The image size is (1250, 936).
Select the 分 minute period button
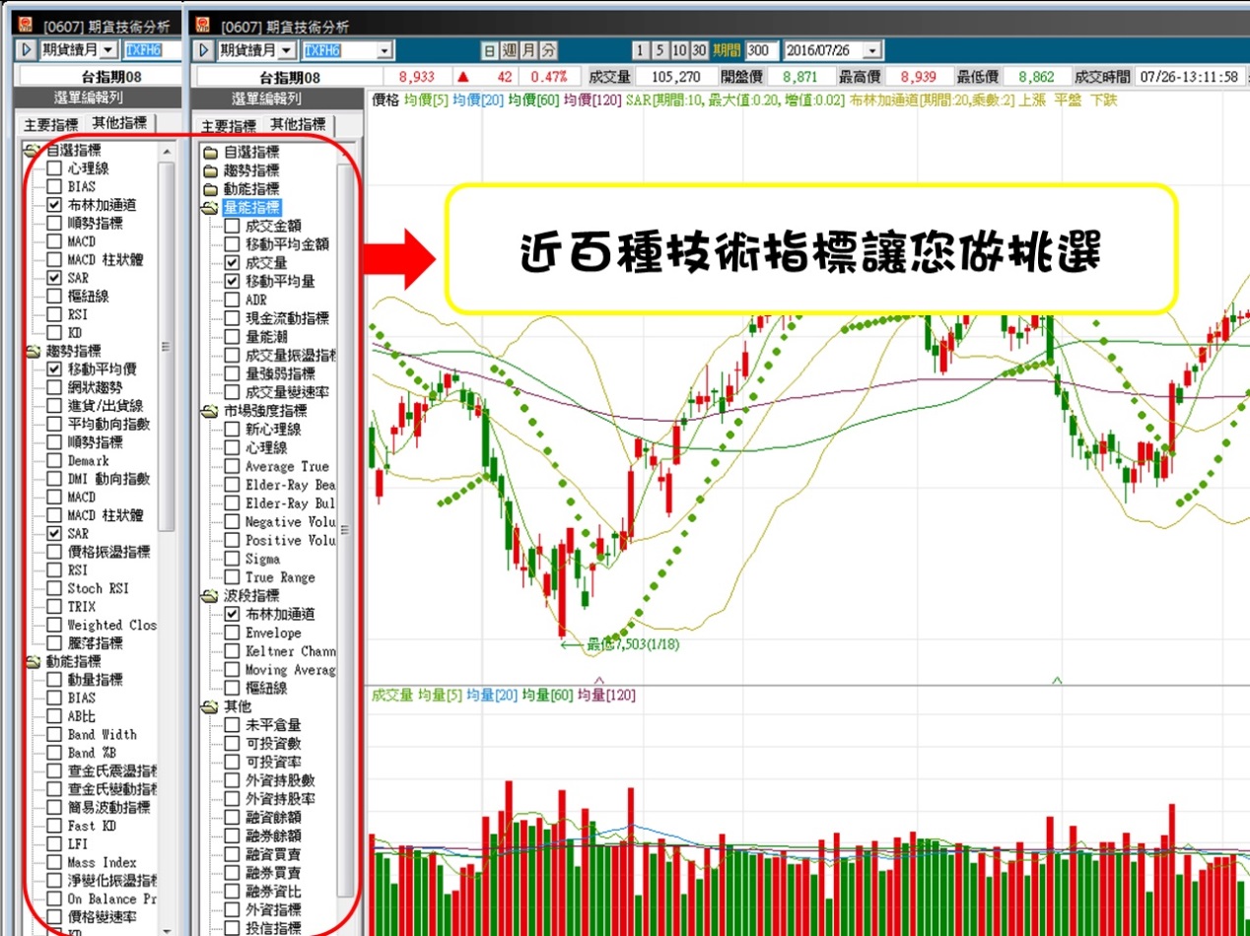pos(548,50)
